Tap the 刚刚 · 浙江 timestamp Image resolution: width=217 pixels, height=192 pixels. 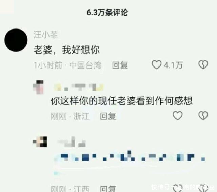coord(70,116)
